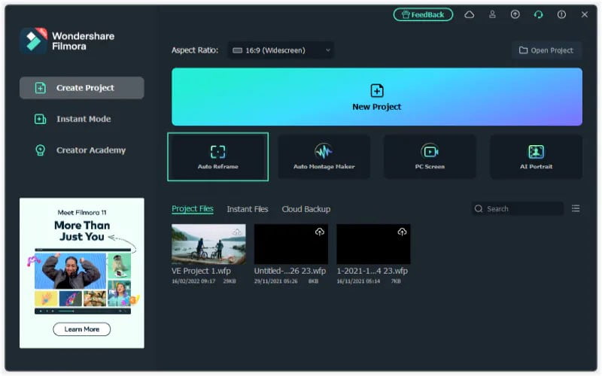602x376 pixels.
Task: Click the Instant Mode icon
Action: click(40, 119)
